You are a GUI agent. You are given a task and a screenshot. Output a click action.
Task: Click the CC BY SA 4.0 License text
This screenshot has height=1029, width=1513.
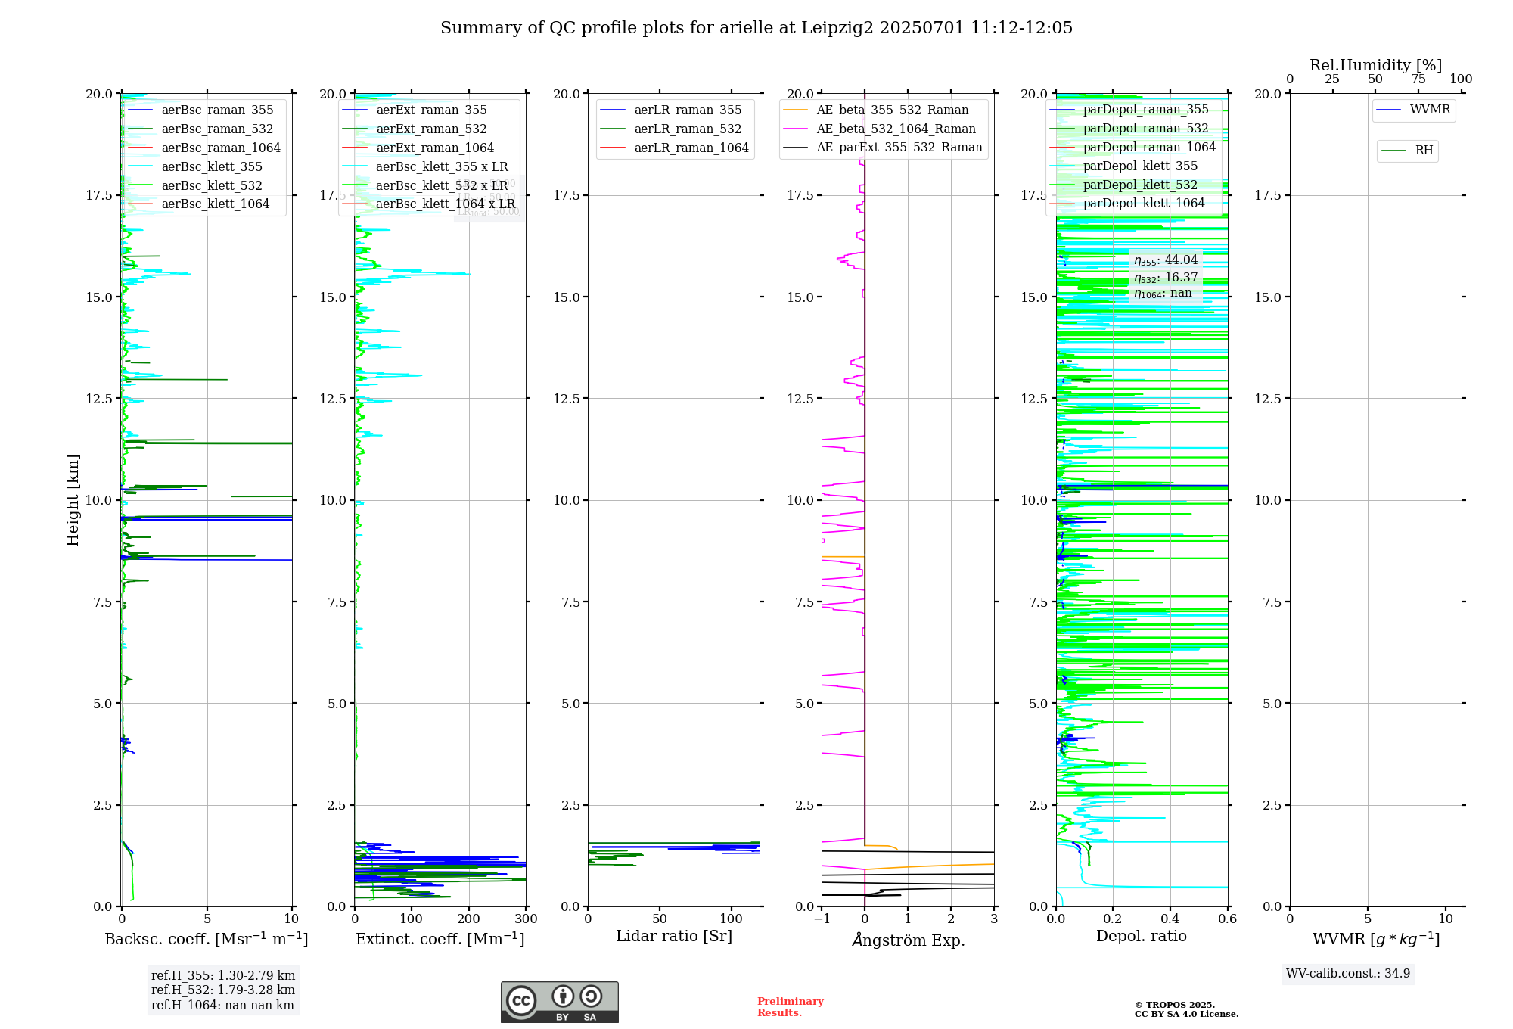coord(1186,1014)
